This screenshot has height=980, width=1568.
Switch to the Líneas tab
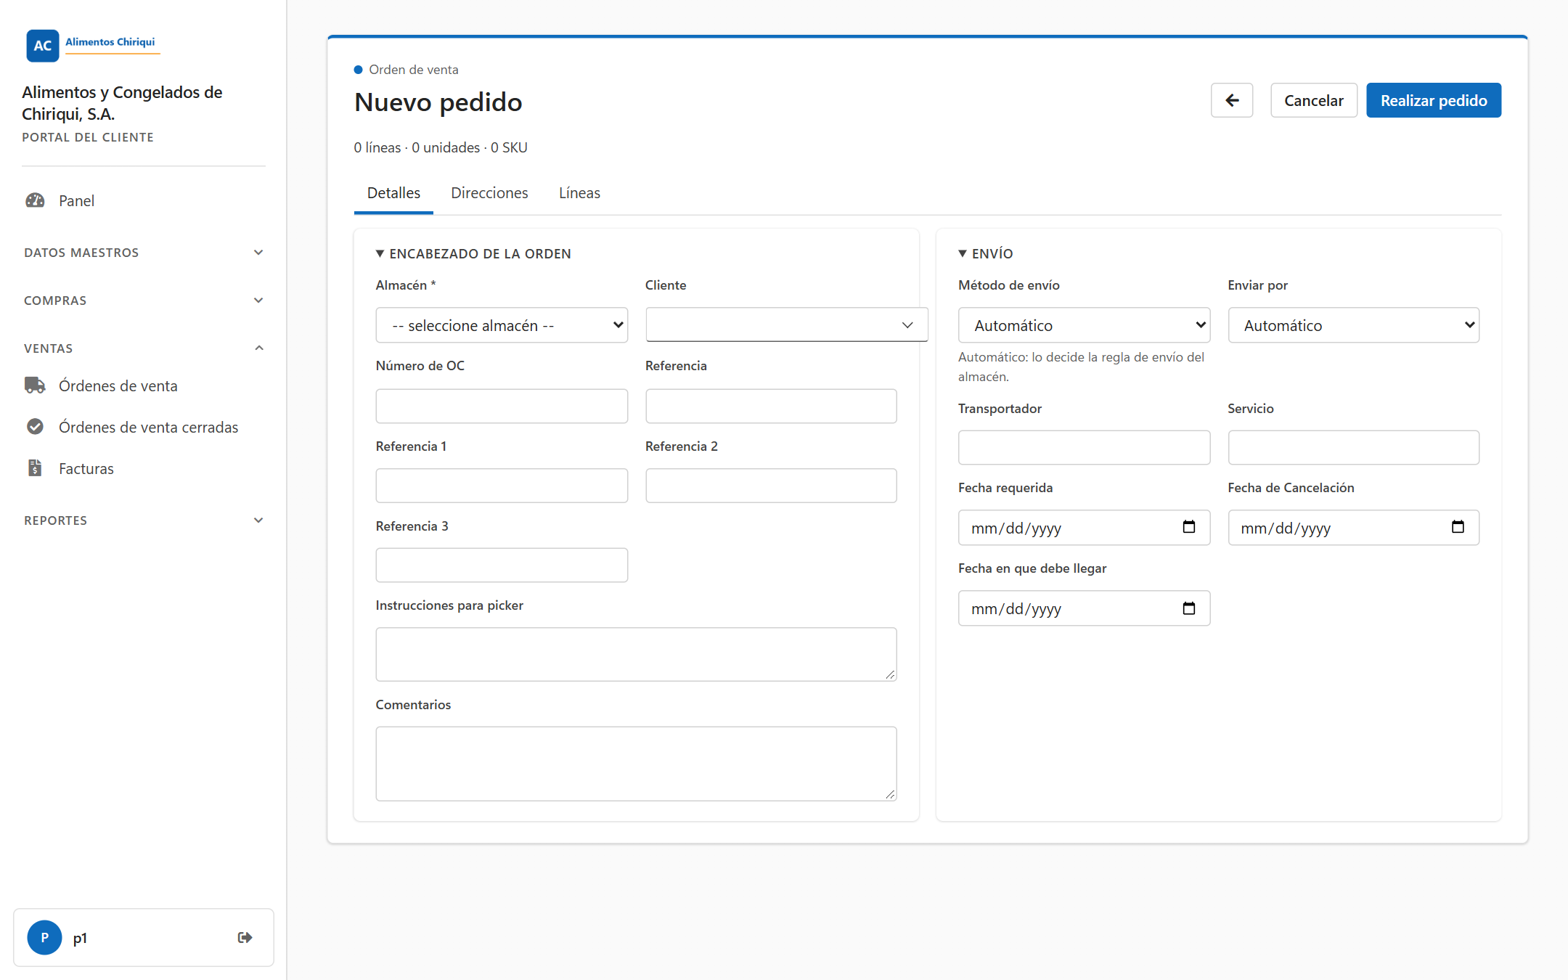(579, 193)
